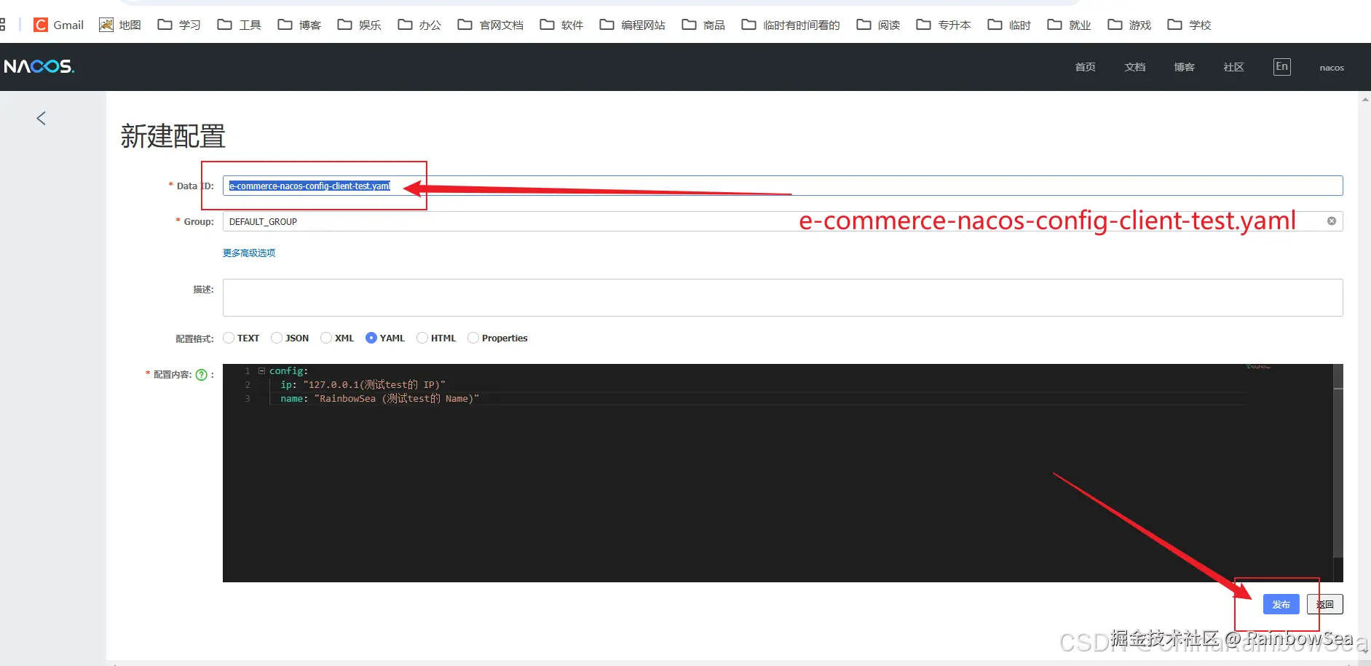Open 博客 in the Nacos header
1371x666 pixels.
(x=1184, y=67)
